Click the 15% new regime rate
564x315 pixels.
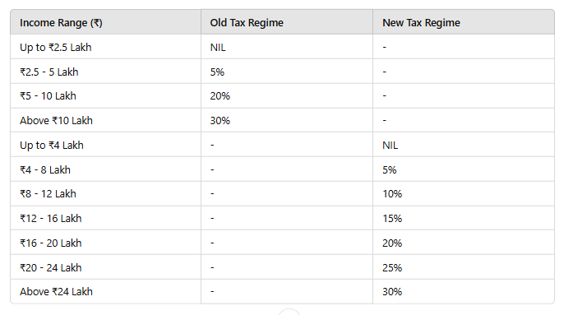392,219
